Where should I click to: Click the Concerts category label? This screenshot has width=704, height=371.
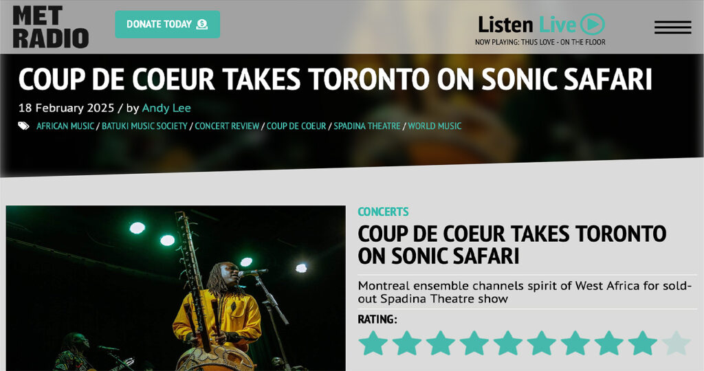point(383,212)
